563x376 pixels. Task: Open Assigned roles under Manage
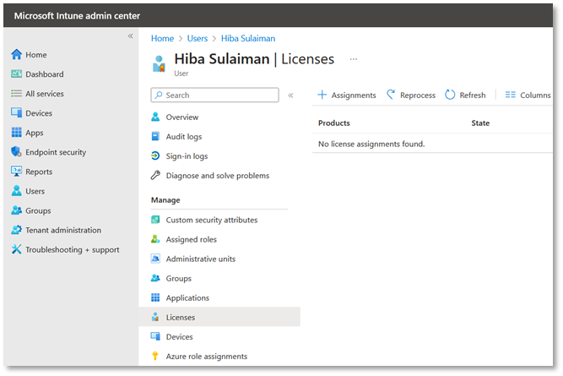click(x=192, y=240)
